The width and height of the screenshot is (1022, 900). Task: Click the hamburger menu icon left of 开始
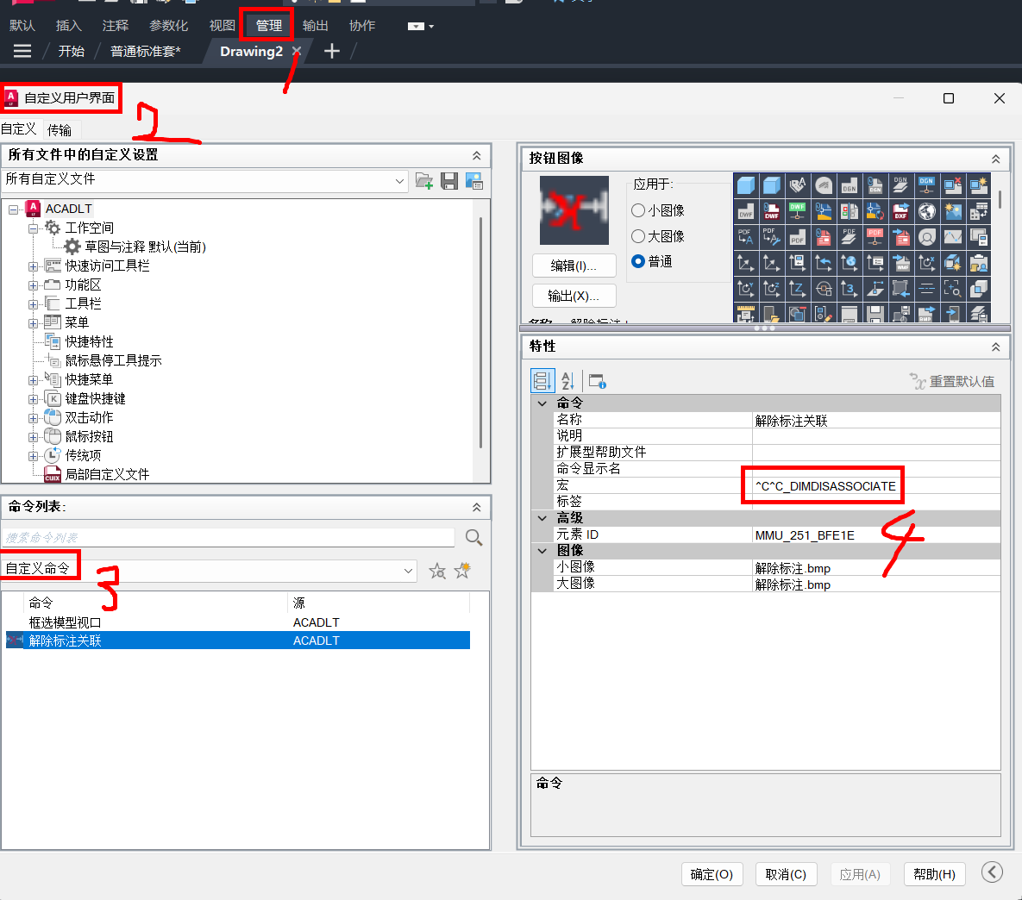22,51
